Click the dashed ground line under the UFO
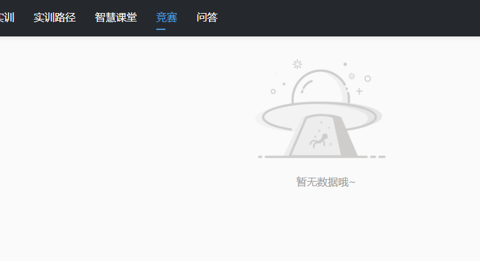 [322, 157]
